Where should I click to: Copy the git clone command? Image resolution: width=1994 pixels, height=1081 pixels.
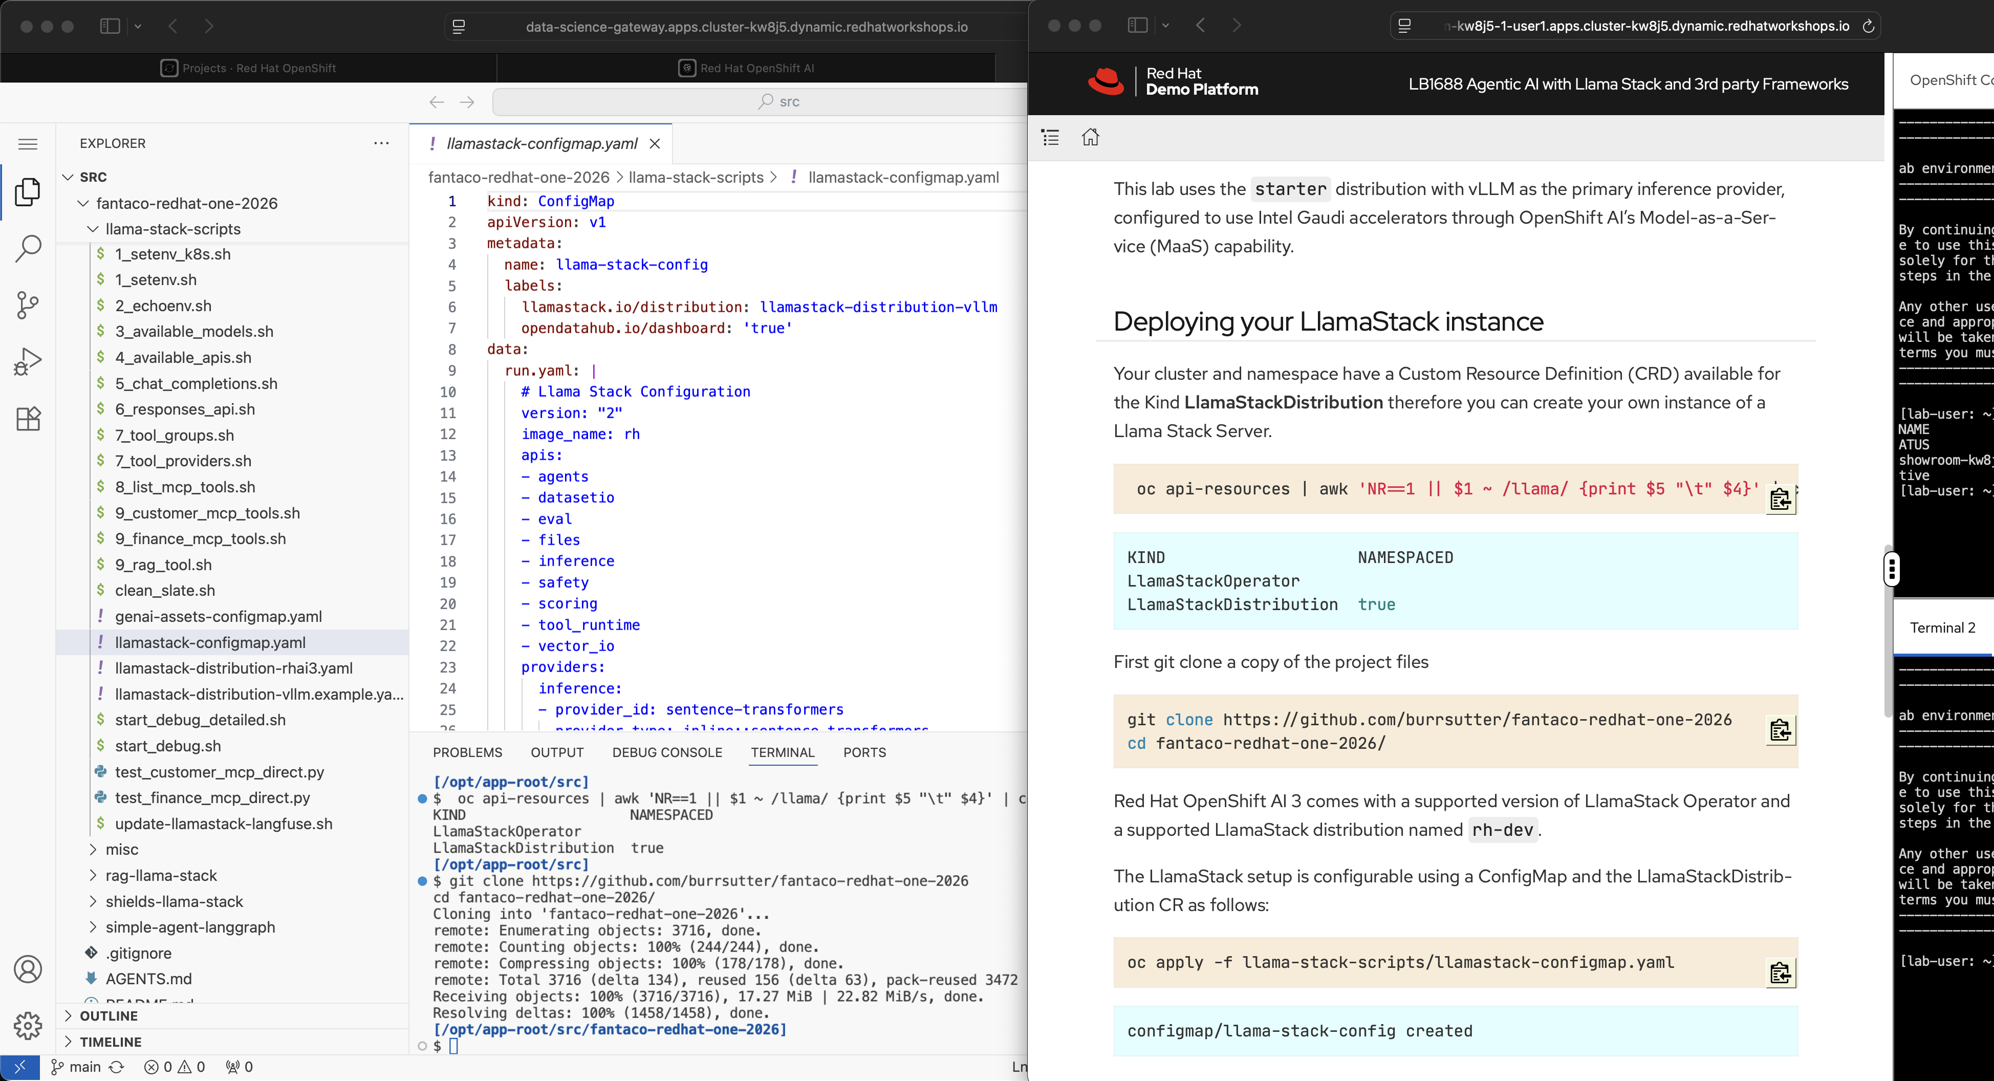[x=1780, y=730]
